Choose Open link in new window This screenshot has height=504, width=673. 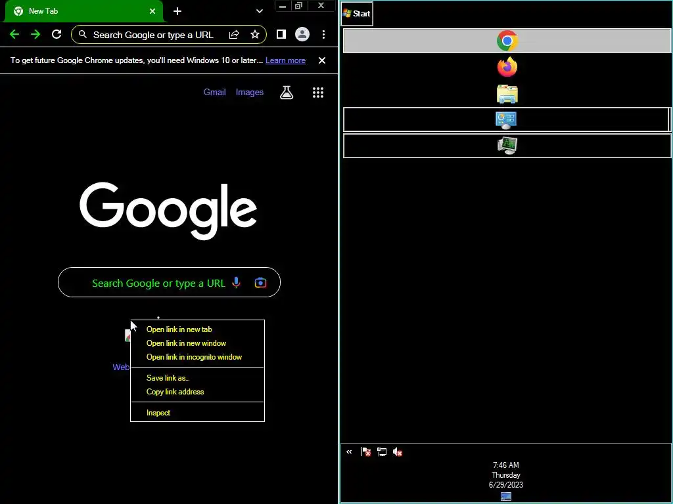point(197,343)
